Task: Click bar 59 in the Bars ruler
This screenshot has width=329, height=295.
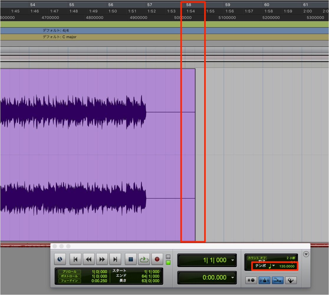Action: point(228,5)
